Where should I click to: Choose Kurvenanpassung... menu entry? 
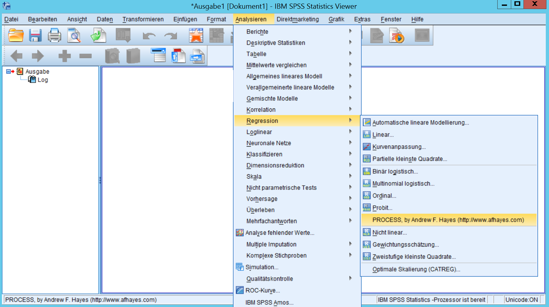pyautogui.click(x=449, y=147)
